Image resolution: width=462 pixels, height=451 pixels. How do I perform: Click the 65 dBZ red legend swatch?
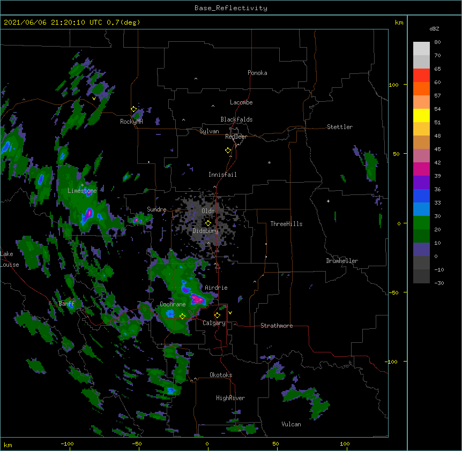click(x=421, y=76)
